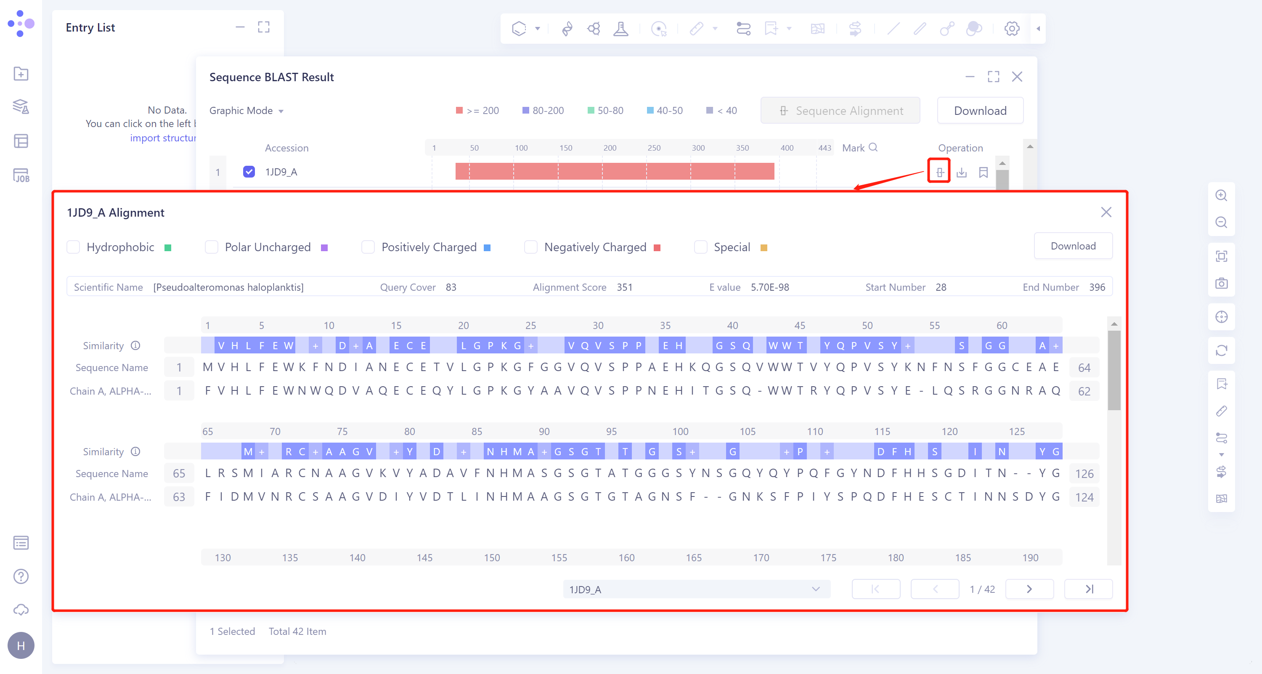Enable the Positively Charged checkbox
This screenshot has height=674, width=1262.
click(x=368, y=247)
